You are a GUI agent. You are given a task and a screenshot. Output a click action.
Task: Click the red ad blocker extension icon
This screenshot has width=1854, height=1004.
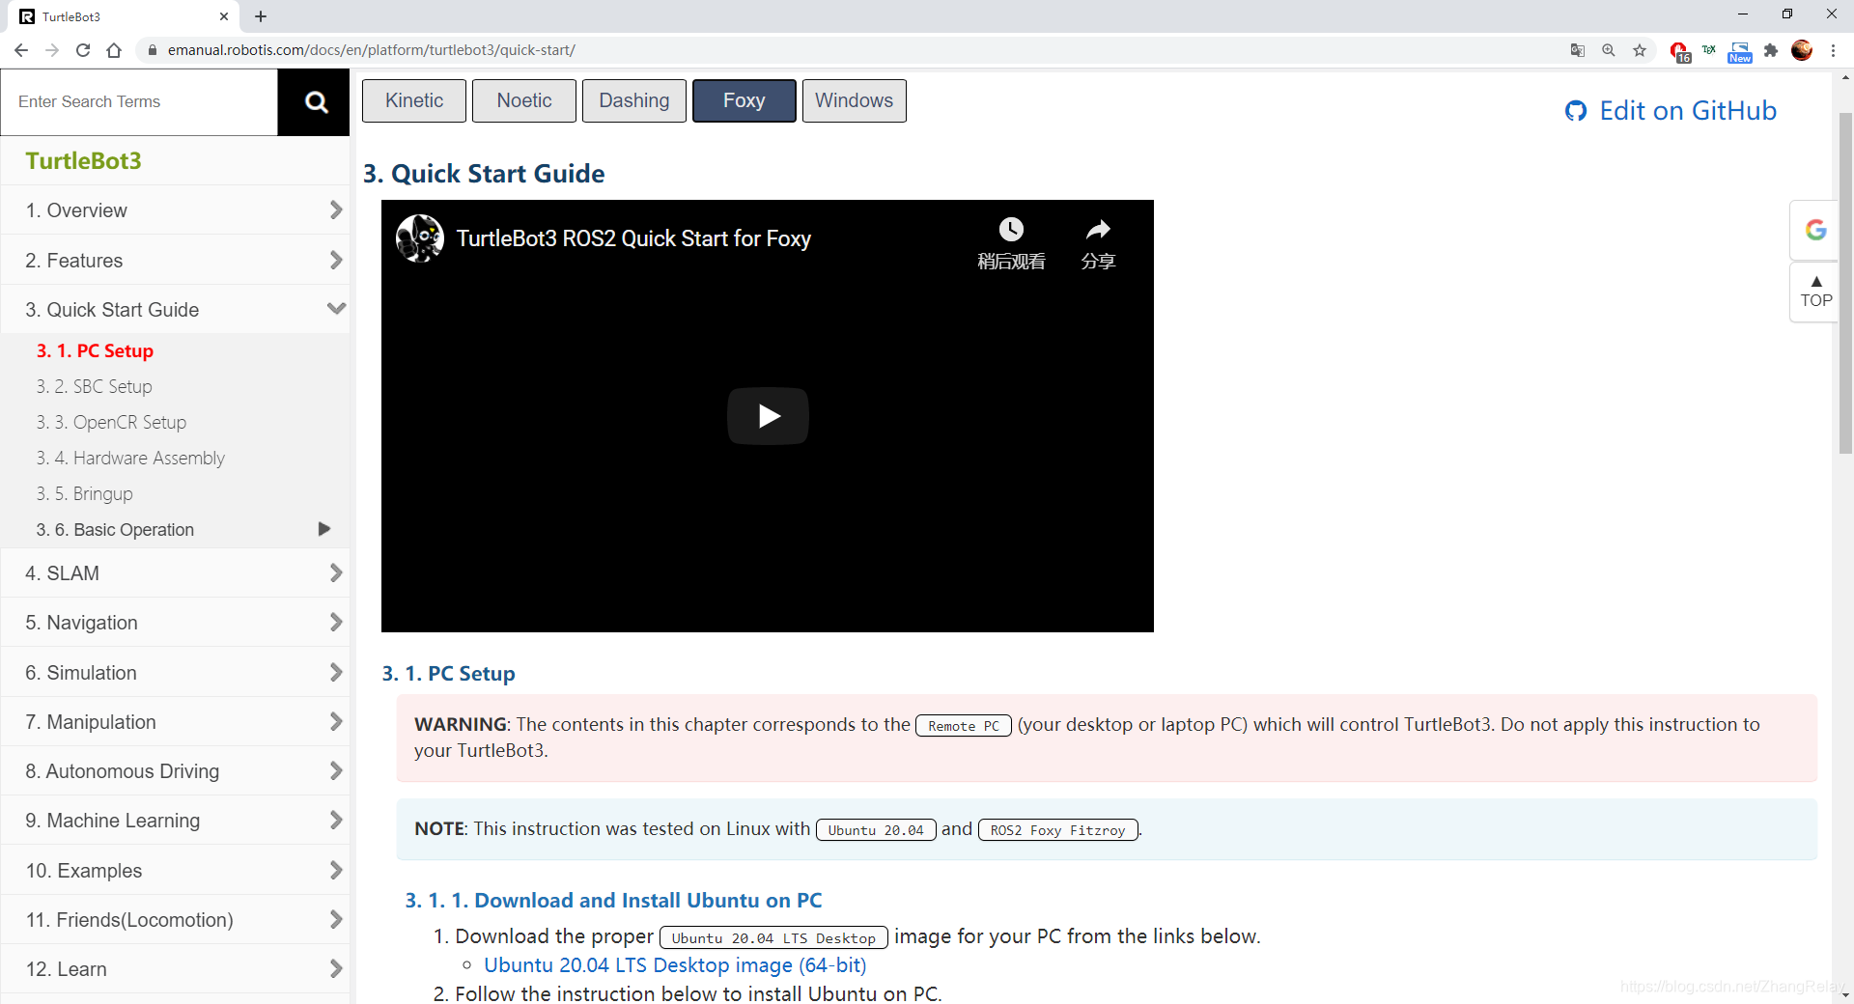coord(1679,51)
